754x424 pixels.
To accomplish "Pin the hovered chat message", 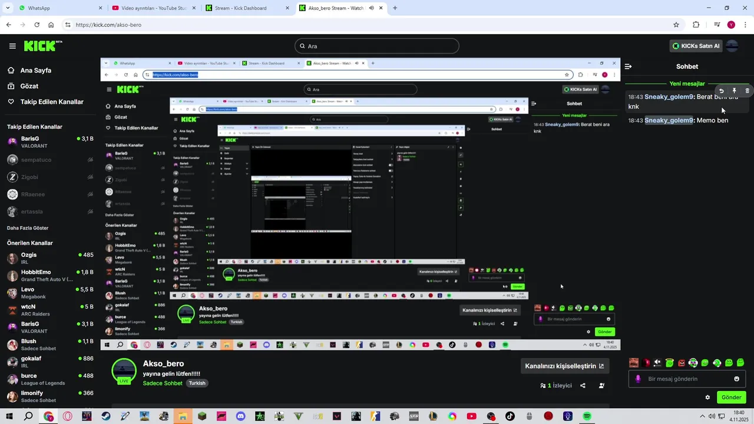I will (x=734, y=91).
